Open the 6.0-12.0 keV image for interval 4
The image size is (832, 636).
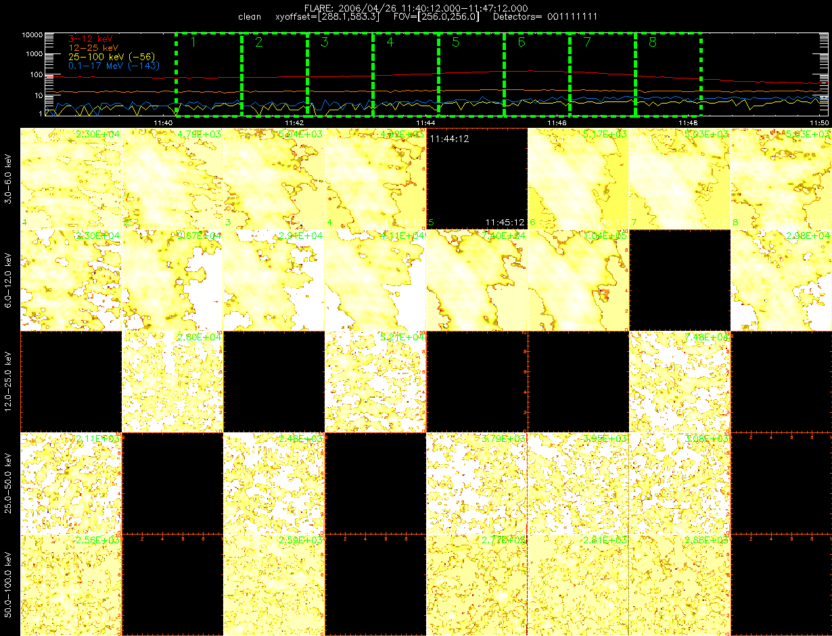coord(375,280)
